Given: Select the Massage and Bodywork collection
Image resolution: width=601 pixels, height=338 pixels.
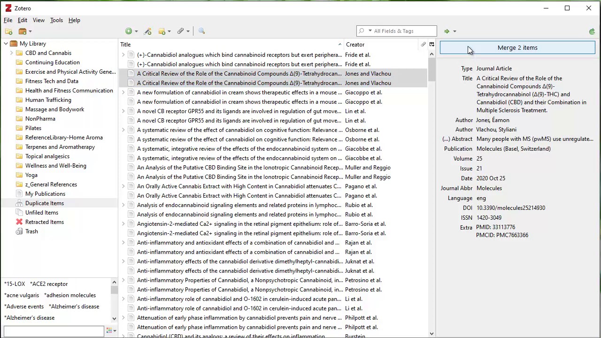Looking at the screenshot, I should click(54, 109).
